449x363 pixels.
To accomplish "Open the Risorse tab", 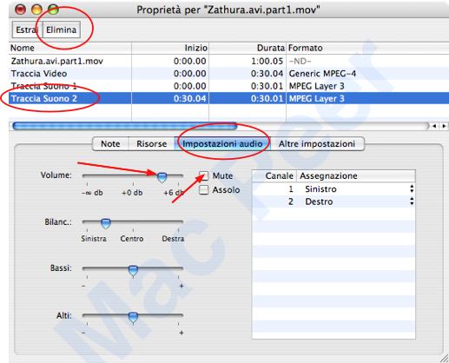I will [x=152, y=144].
